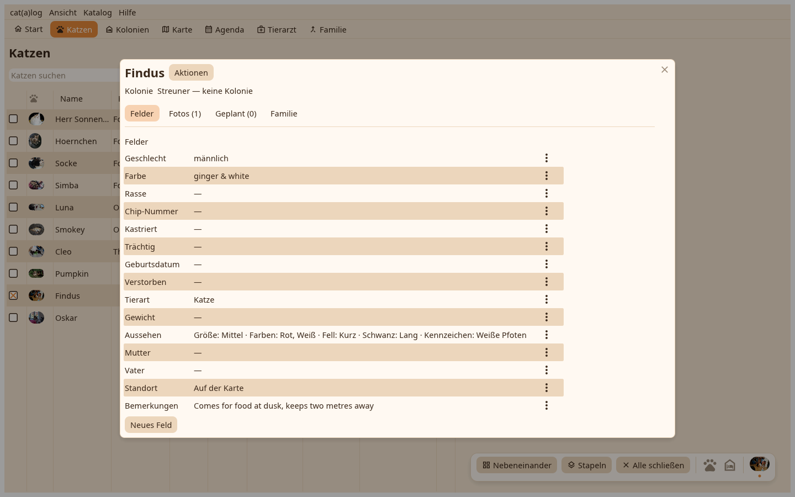Tick the checkbox for Oskar
Screen dimensions: 795x497
(13, 318)
